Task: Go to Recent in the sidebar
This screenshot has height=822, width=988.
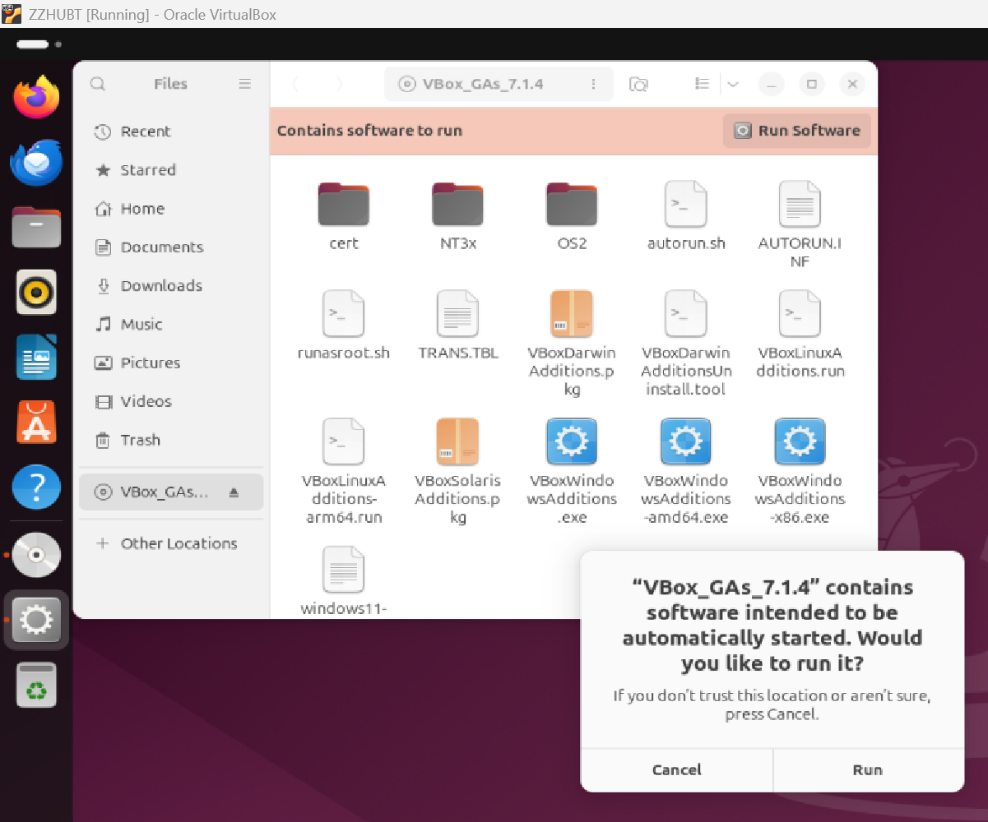Action: coord(171,132)
